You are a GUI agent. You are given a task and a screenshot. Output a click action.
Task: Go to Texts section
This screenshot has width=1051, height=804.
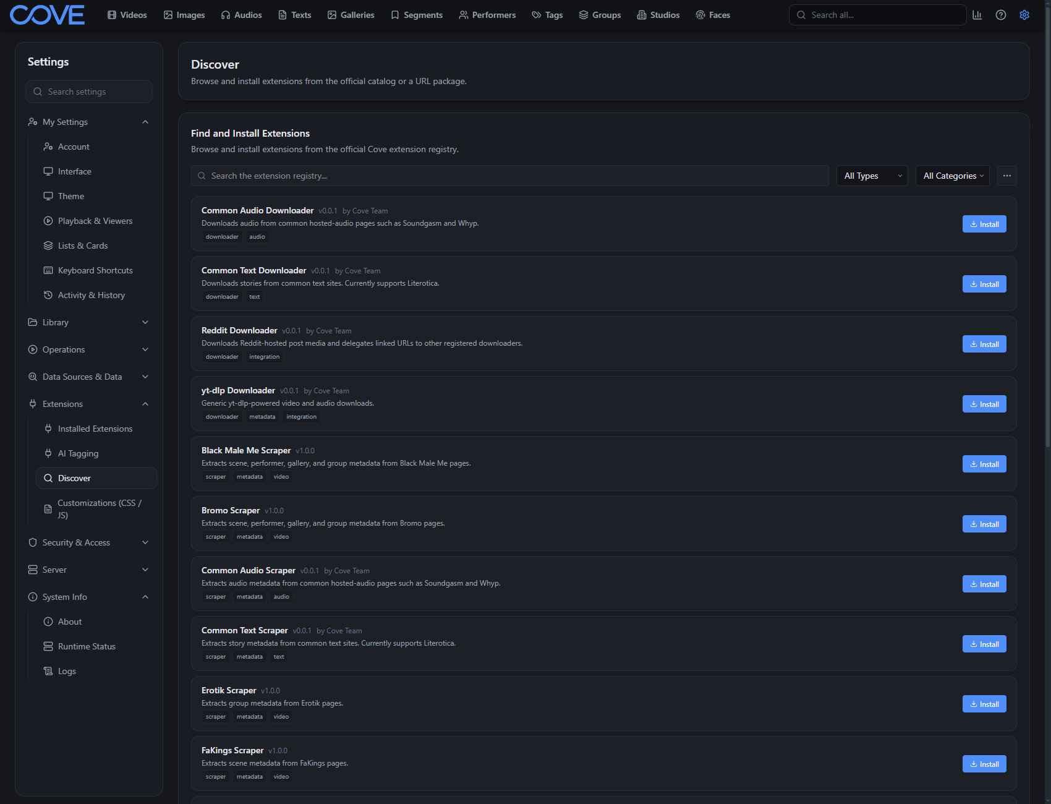tap(295, 15)
